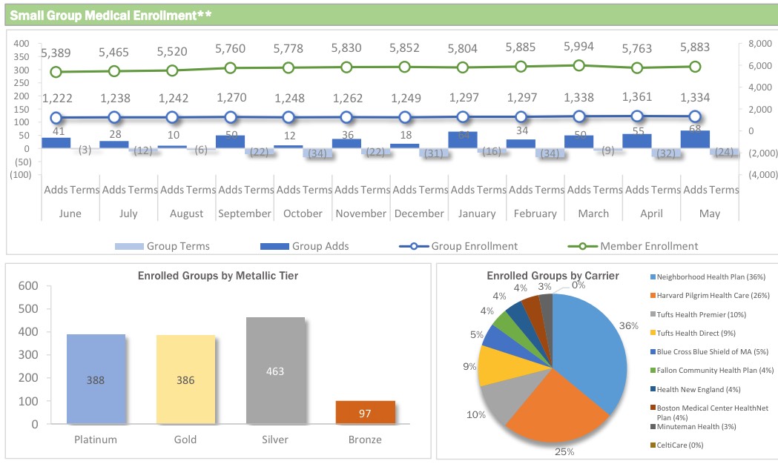Viewport: 778px width, 464px height.
Task: Click the Small Group Medical Enrollment header
Action: pyautogui.click(x=113, y=14)
